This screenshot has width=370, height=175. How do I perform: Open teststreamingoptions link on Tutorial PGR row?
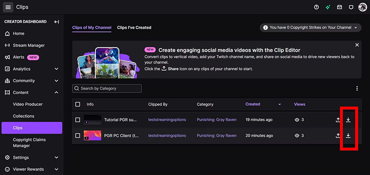tap(167, 120)
